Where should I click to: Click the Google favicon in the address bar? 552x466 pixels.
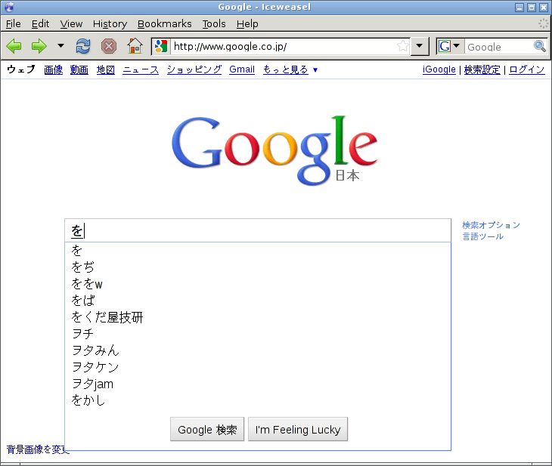click(x=161, y=46)
